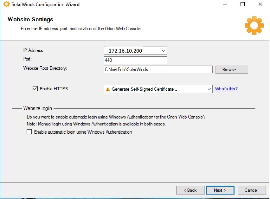Click the Port input field
Screen dimensions: 270x199
point(135,60)
